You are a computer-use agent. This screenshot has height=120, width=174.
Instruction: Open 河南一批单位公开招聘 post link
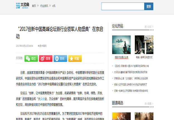pyautogui.click(x=131, y=91)
